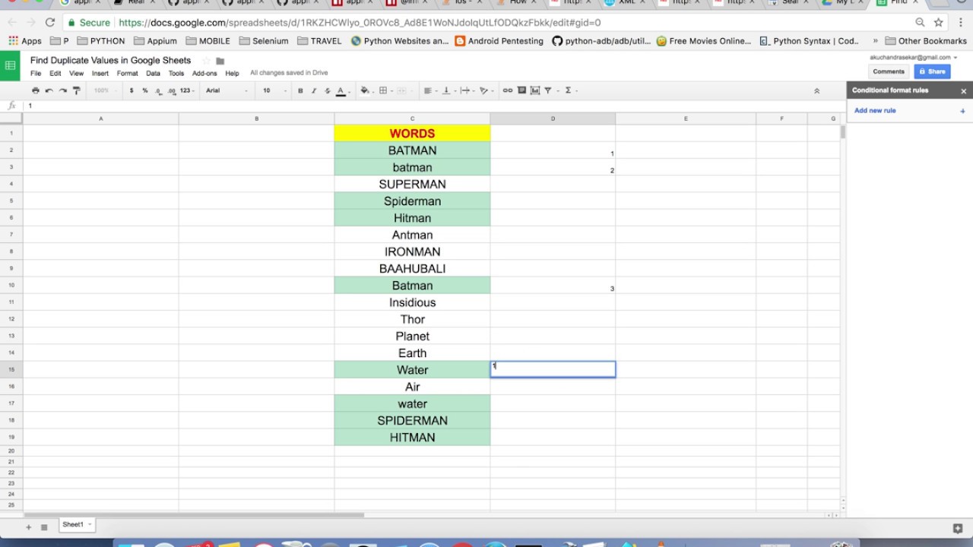Add a new sheet with plus button

pos(29,526)
